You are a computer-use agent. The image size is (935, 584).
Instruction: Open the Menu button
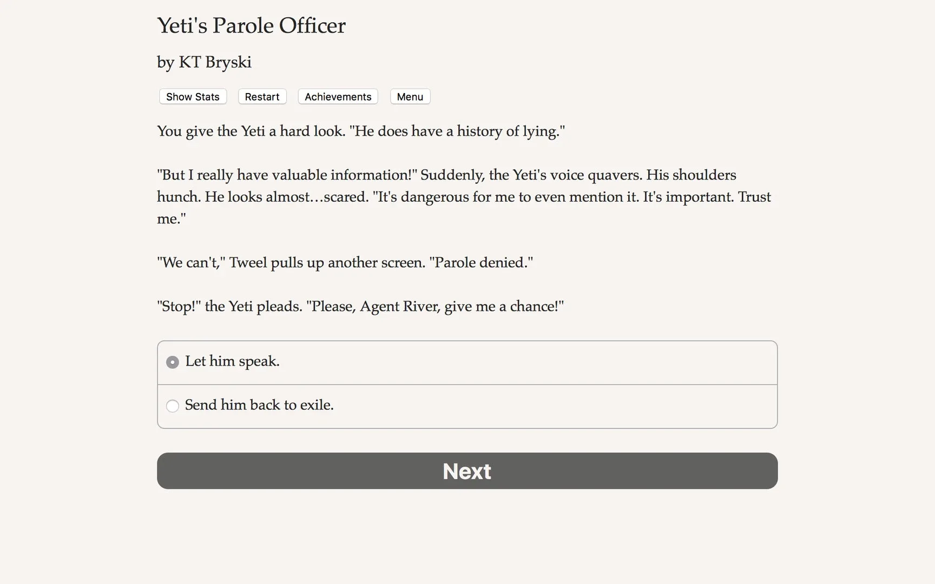coord(410,97)
